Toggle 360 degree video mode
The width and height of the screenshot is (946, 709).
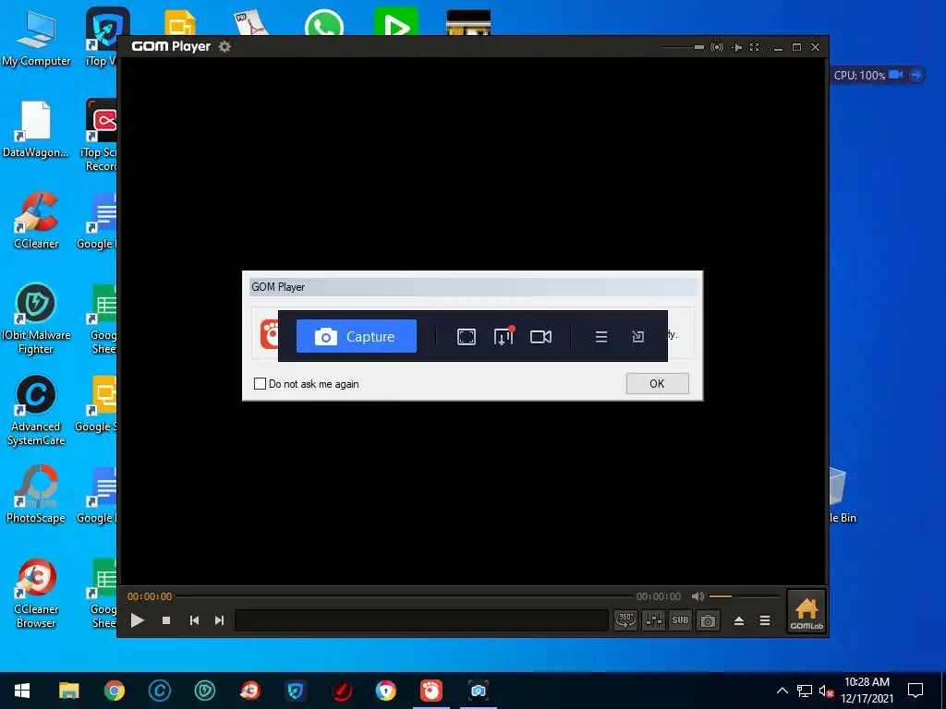tap(625, 619)
